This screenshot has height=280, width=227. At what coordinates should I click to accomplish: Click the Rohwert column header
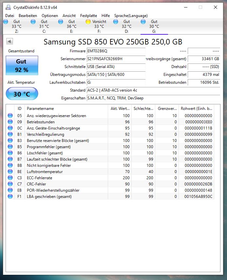[x=197, y=109]
